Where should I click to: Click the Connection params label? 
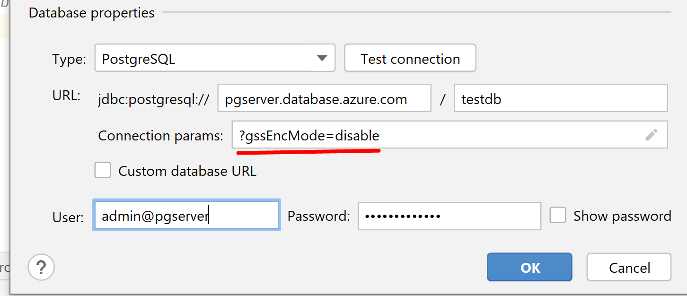click(x=160, y=136)
